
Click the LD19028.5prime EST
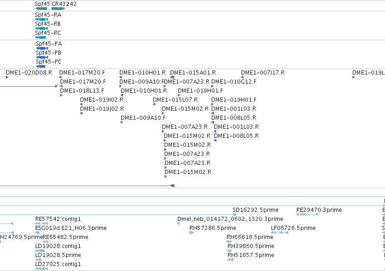[38, 260]
